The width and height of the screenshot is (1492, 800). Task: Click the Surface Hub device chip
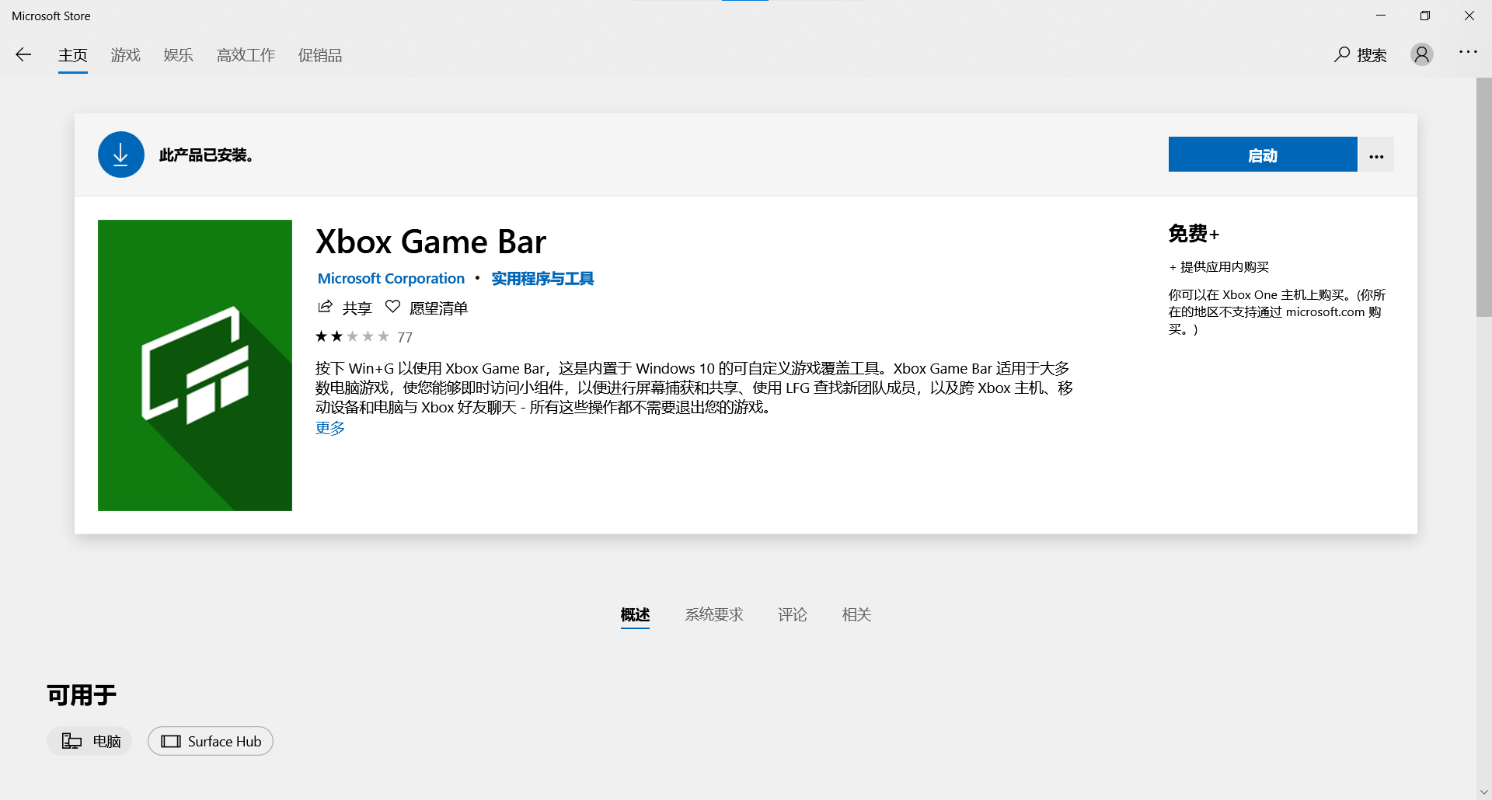[211, 741]
